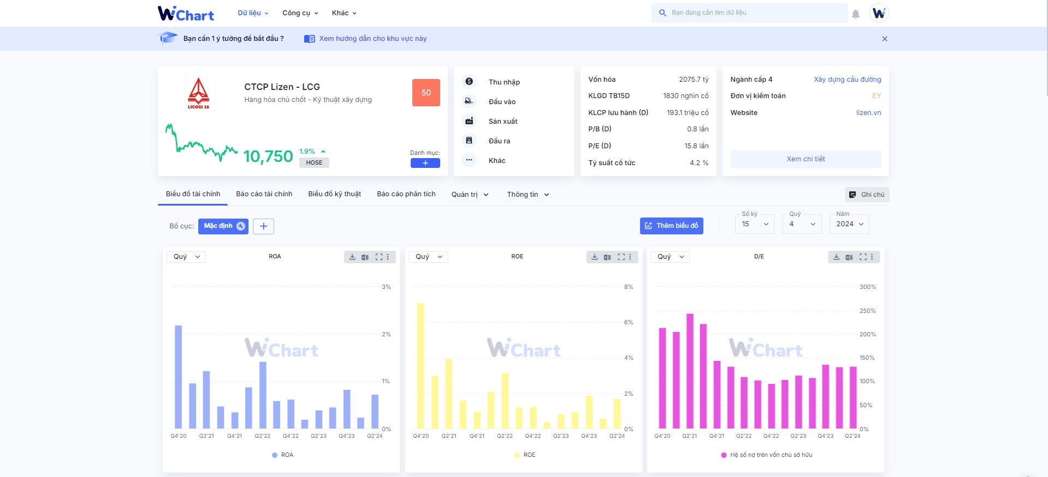The image size is (1048, 477).
Task: Click Xem chi tiết button
Action: click(806, 159)
